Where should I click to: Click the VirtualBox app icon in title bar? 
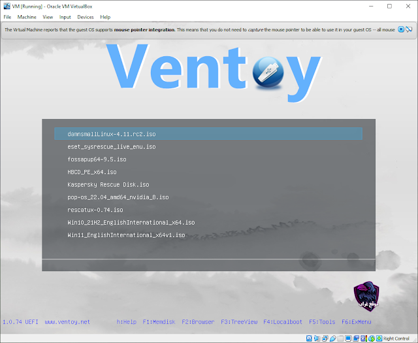[7, 6]
